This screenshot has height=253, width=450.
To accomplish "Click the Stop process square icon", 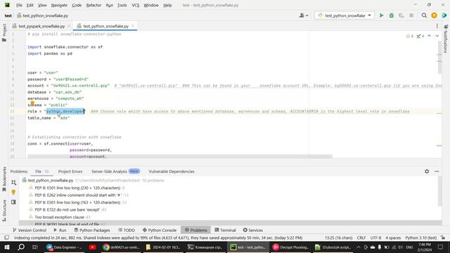I will click(411, 15).
